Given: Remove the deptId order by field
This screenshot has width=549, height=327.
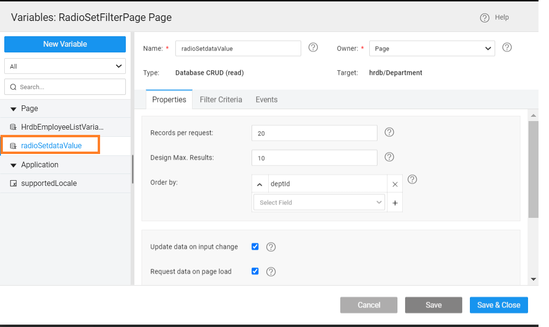Looking at the screenshot, I should [395, 184].
